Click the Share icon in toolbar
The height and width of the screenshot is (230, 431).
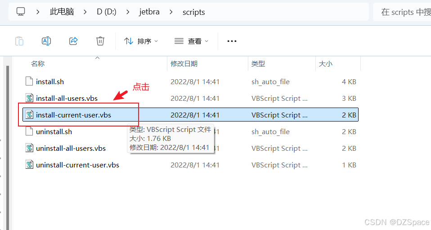73,41
